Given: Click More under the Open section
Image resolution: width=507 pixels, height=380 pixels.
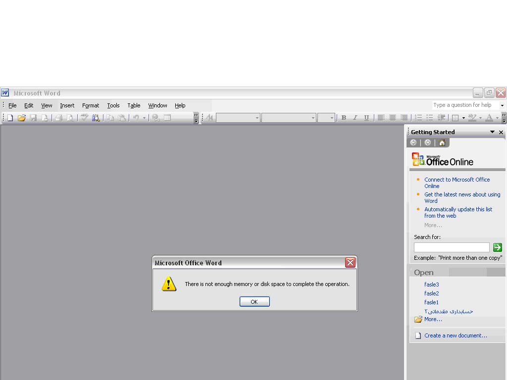Looking at the screenshot, I should point(433,319).
